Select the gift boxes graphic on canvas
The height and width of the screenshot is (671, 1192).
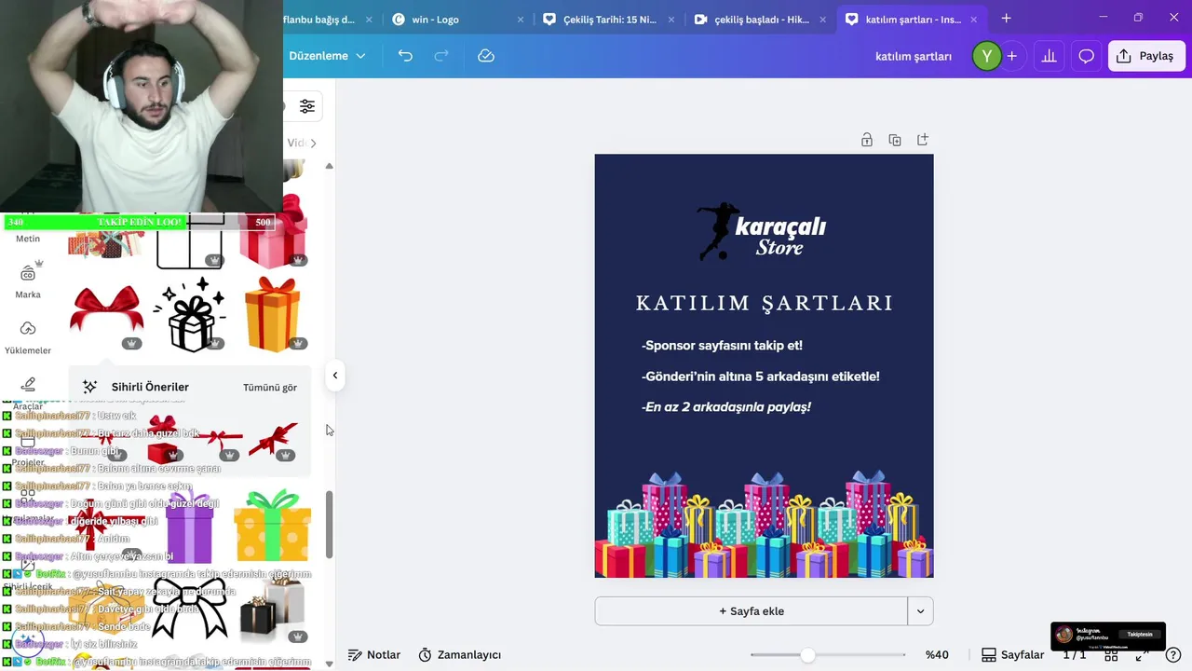764,525
